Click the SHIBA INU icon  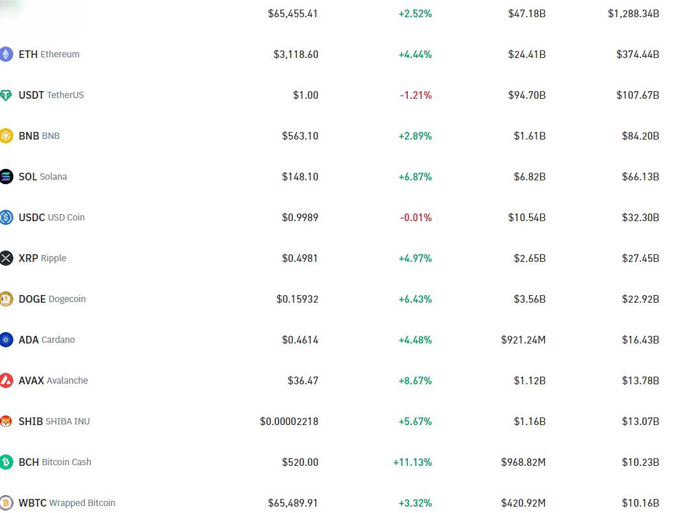(6, 421)
